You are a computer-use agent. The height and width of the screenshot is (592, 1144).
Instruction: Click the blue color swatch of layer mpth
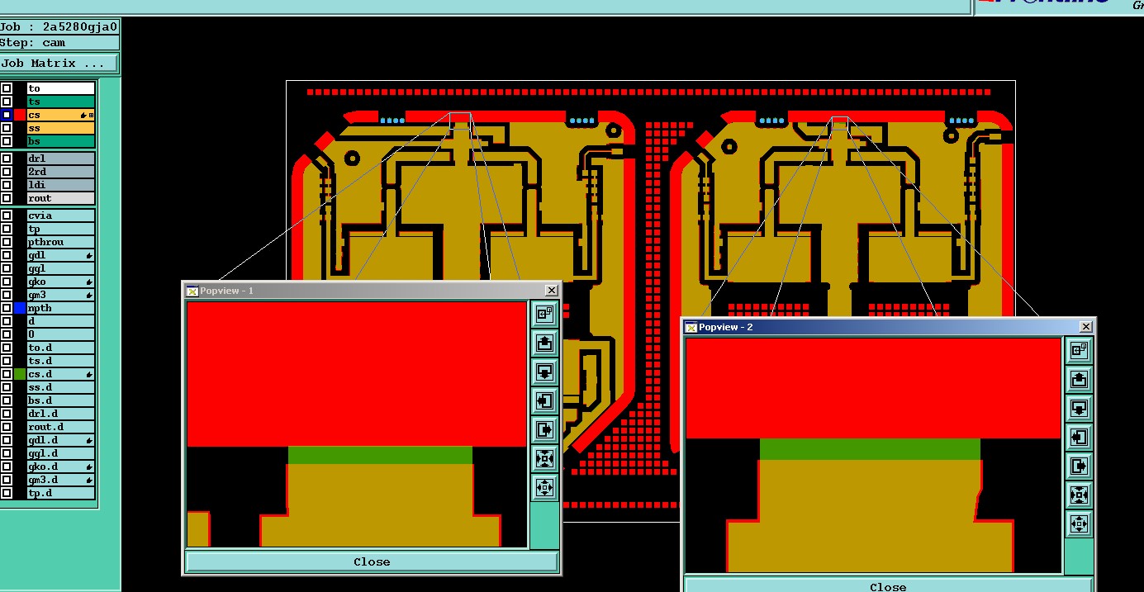20,308
